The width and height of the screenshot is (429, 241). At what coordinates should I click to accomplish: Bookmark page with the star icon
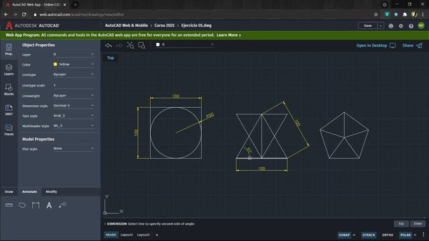[x=376, y=15]
